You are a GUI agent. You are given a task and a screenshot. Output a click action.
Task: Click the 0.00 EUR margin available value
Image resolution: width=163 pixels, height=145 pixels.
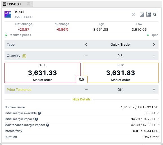coord(151,113)
